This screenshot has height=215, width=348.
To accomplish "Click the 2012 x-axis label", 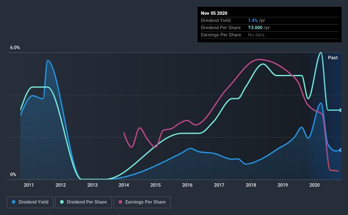I will point(61,185).
